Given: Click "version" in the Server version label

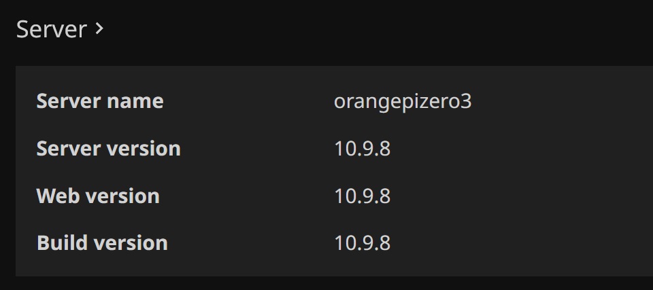Looking at the screenshot, I should point(147,148).
